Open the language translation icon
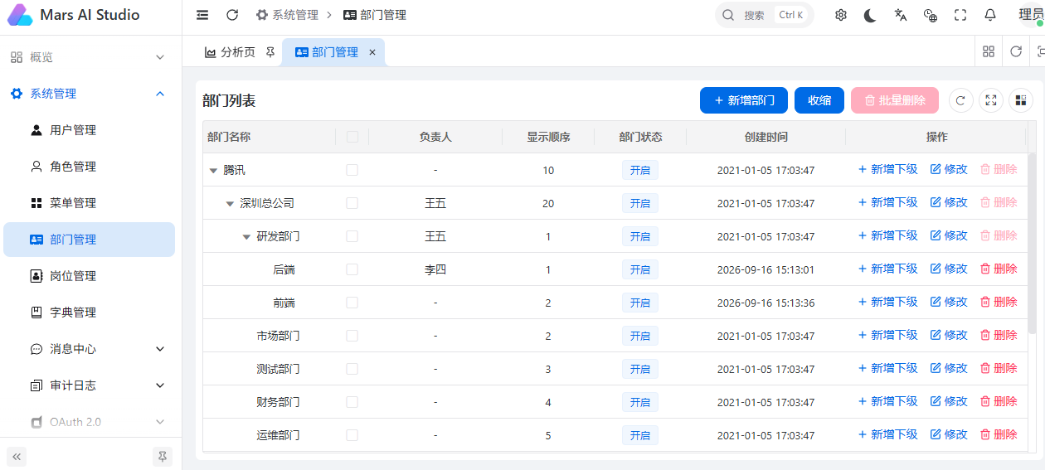This screenshot has width=1045, height=470. (x=901, y=15)
